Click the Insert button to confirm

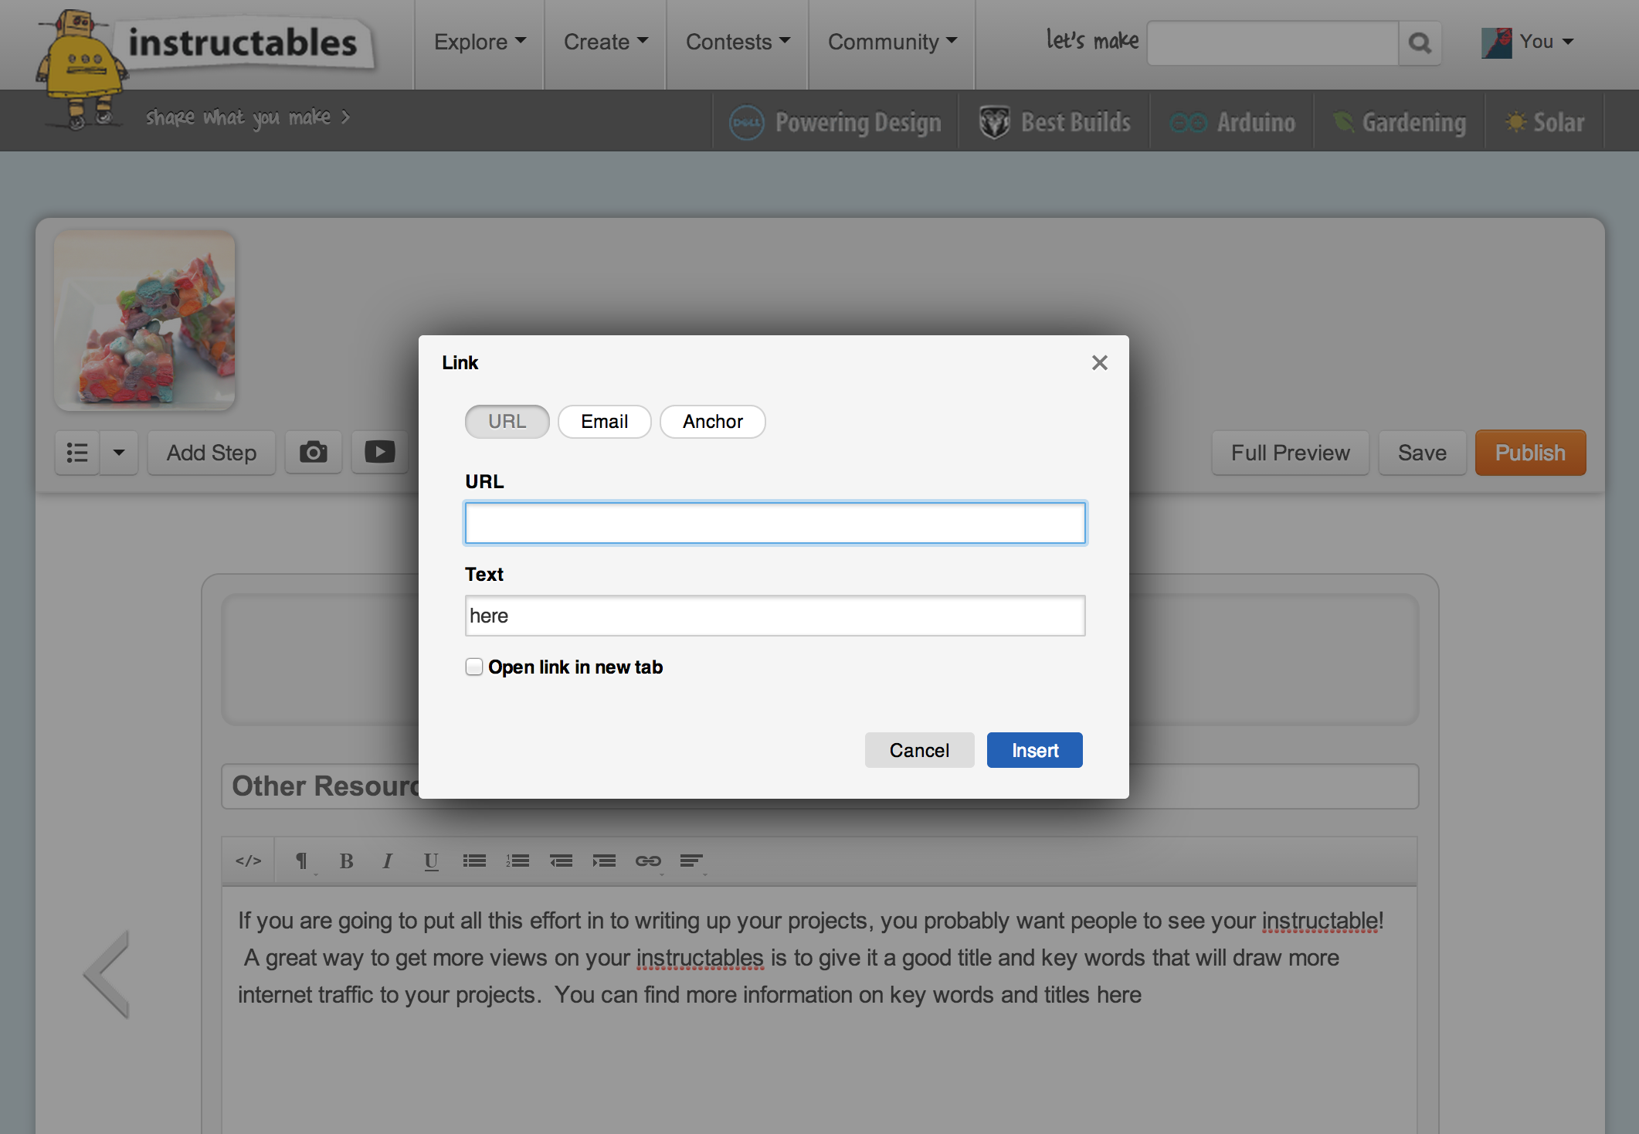point(1035,749)
